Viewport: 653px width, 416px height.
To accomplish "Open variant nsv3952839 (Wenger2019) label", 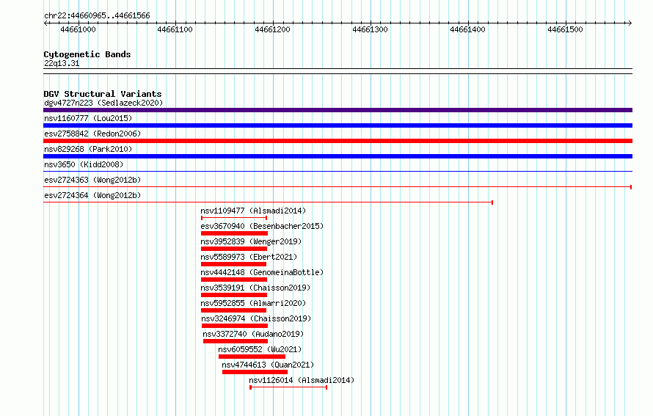I will pyautogui.click(x=251, y=241).
